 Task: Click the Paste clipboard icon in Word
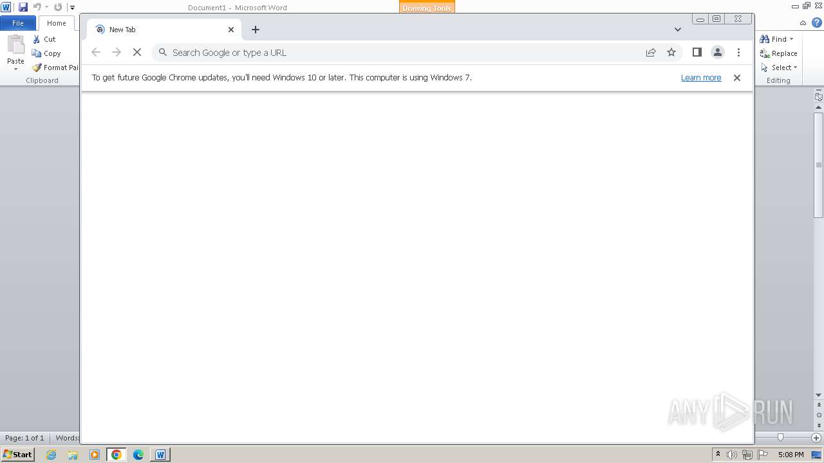(15, 45)
